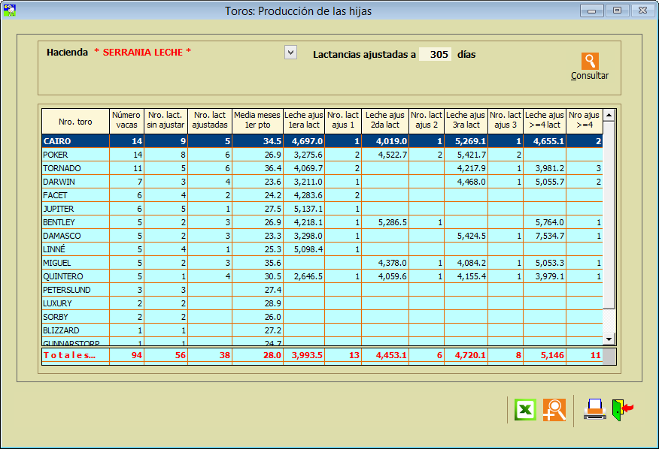Click the 'Media meses 1er pto' header
659x449 pixels.
[x=257, y=122]
